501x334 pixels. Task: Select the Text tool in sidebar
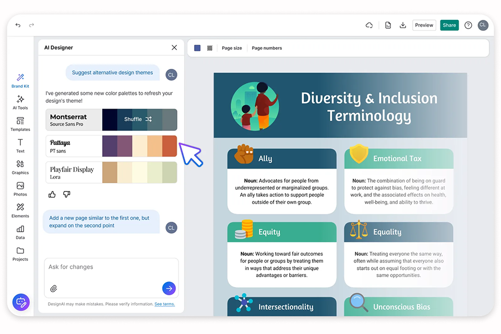[20, 146]
